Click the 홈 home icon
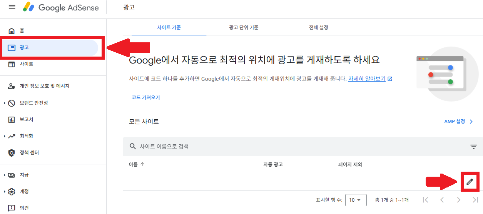The image size is (483, 214). pos(12,31)
